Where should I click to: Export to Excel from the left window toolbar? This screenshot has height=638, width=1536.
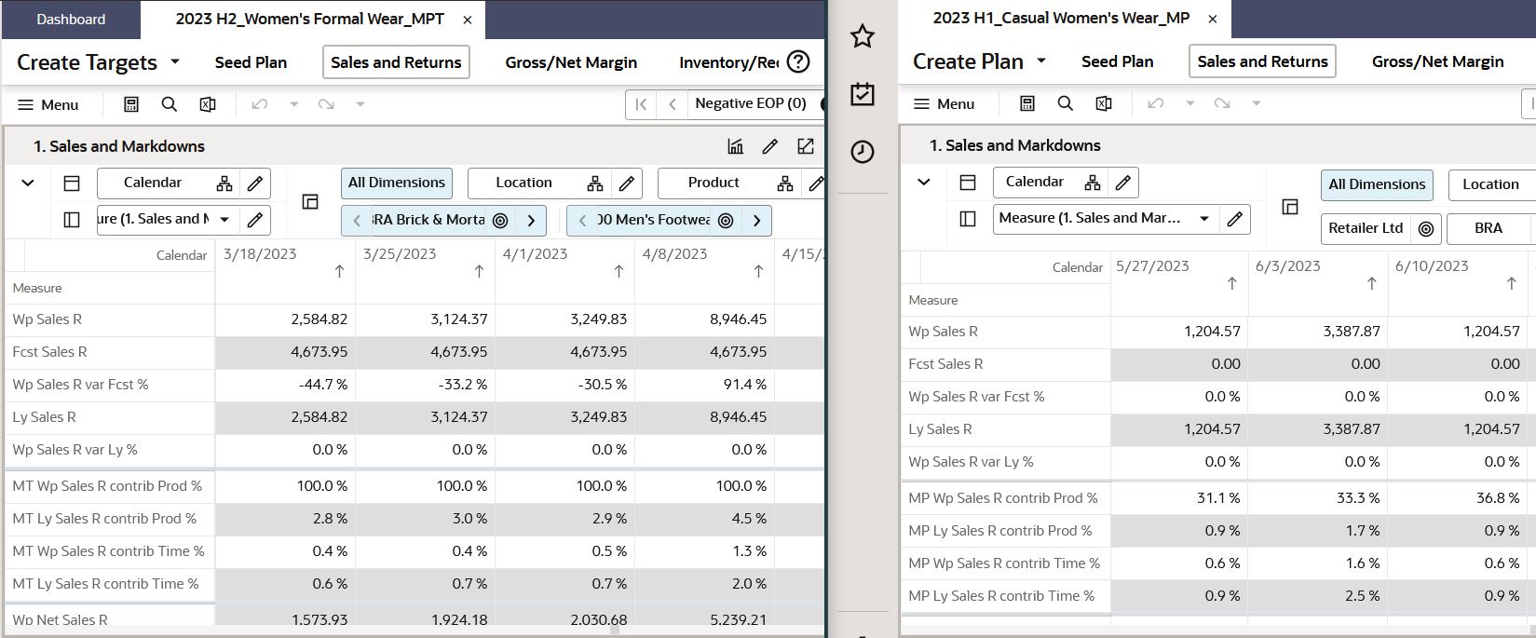pyautogui.click(x=208, y=104)
